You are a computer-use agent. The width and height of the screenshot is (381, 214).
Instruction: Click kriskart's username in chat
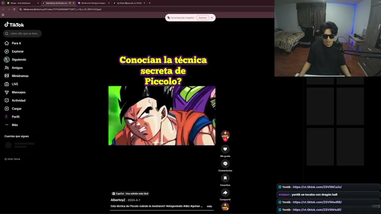(x=284, y=195)
